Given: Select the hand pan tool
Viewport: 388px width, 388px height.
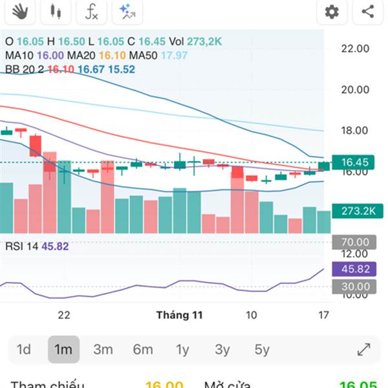Looking at the screenshot, I should pos(19,11).
